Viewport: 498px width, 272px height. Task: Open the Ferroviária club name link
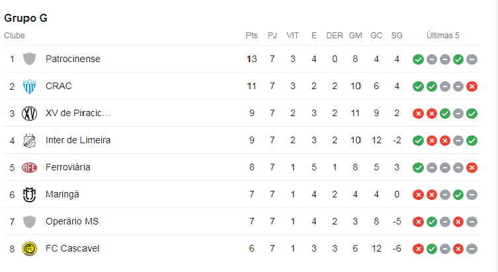point(68,167)
